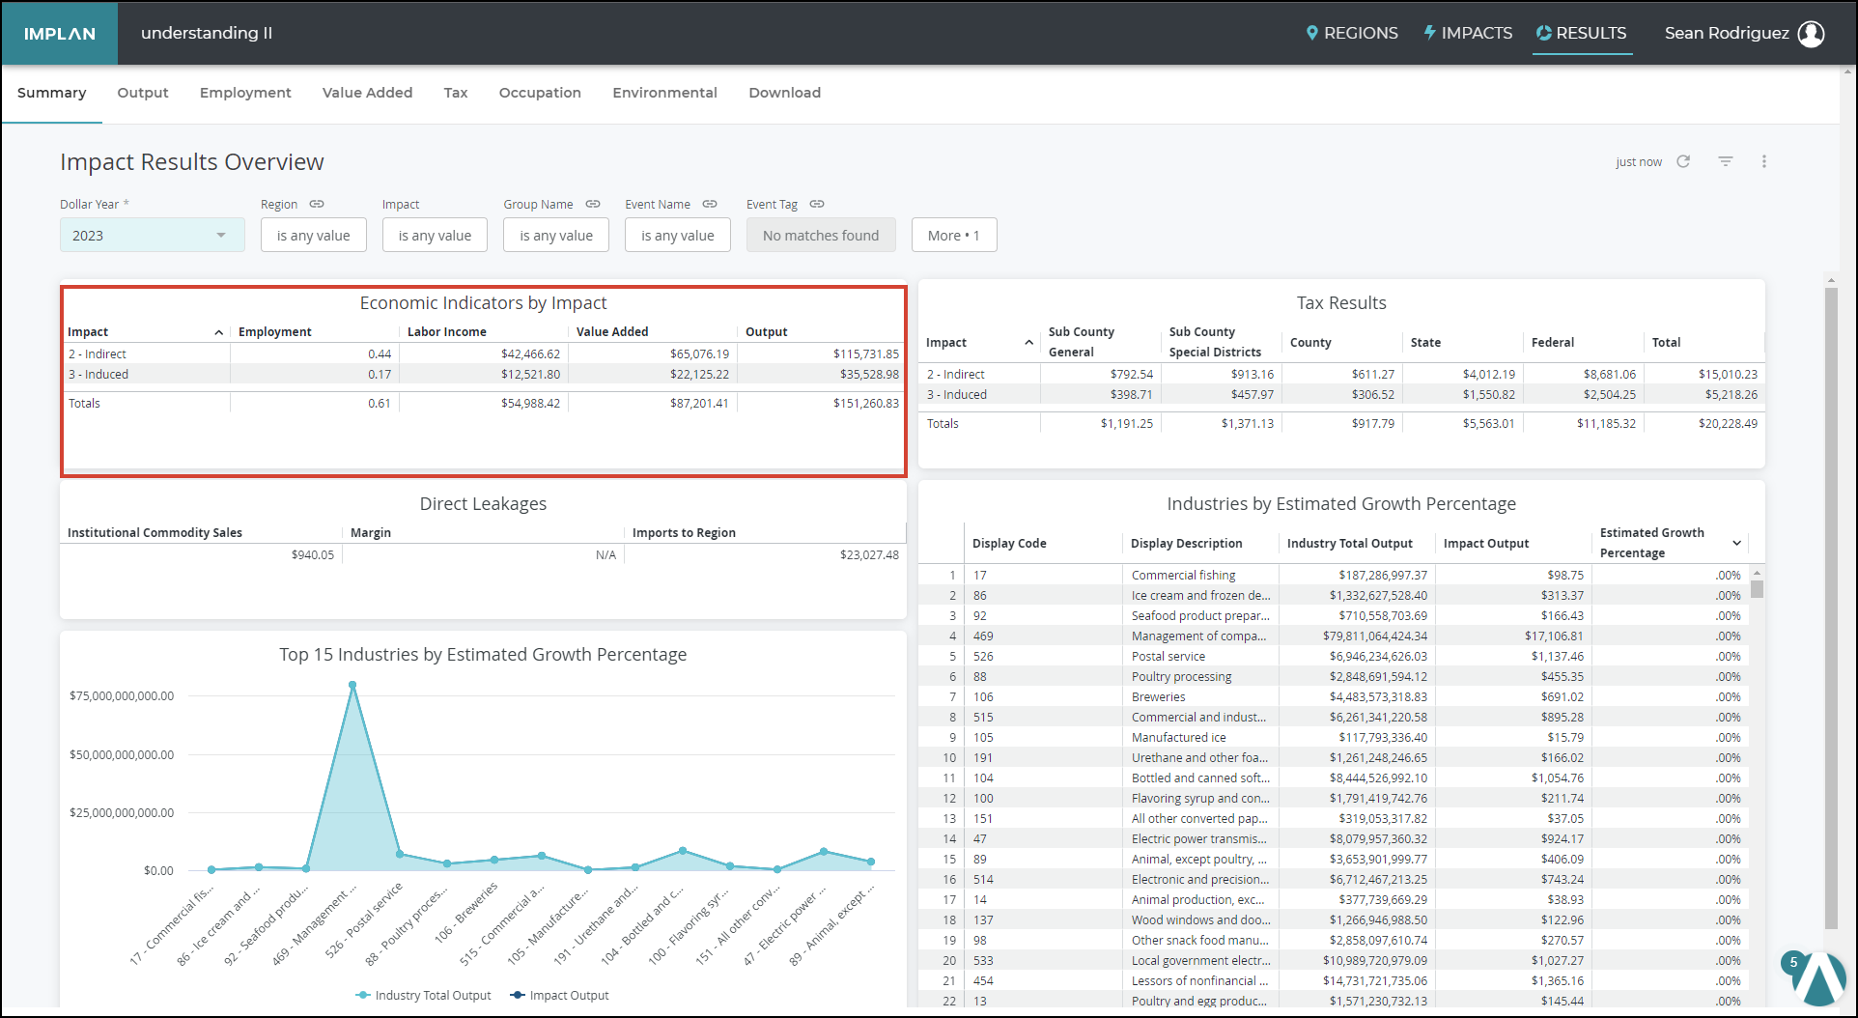Click the Region filter value field
The width and height of the screenshot is (1858, 1018).
313,236
